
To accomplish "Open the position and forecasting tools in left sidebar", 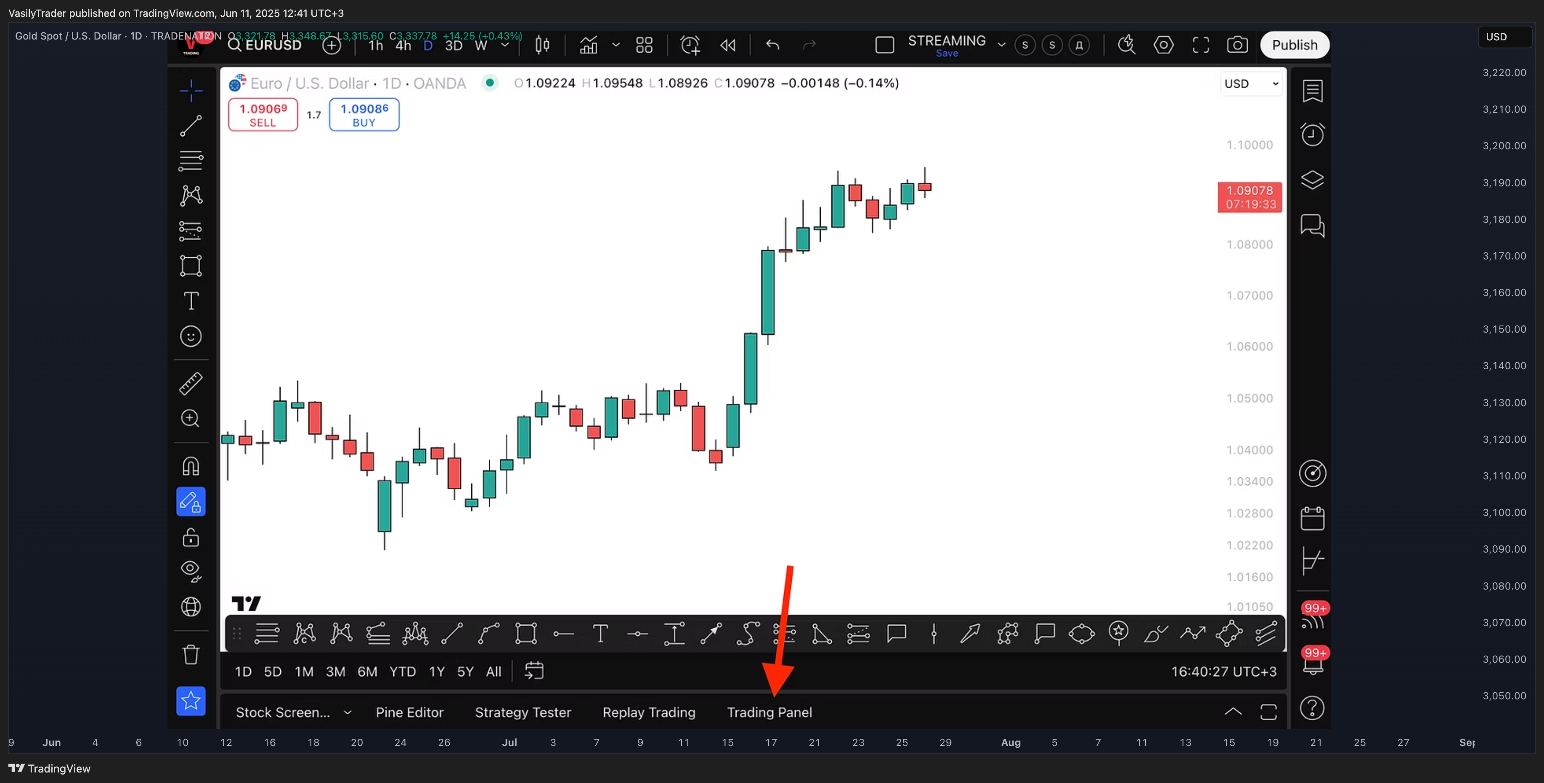I will [x=191, y=230].
